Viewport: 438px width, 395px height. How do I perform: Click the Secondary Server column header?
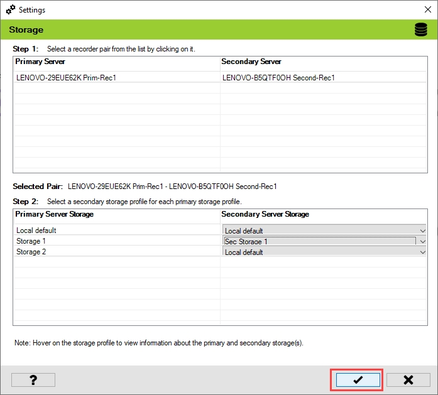click(251, 62)
